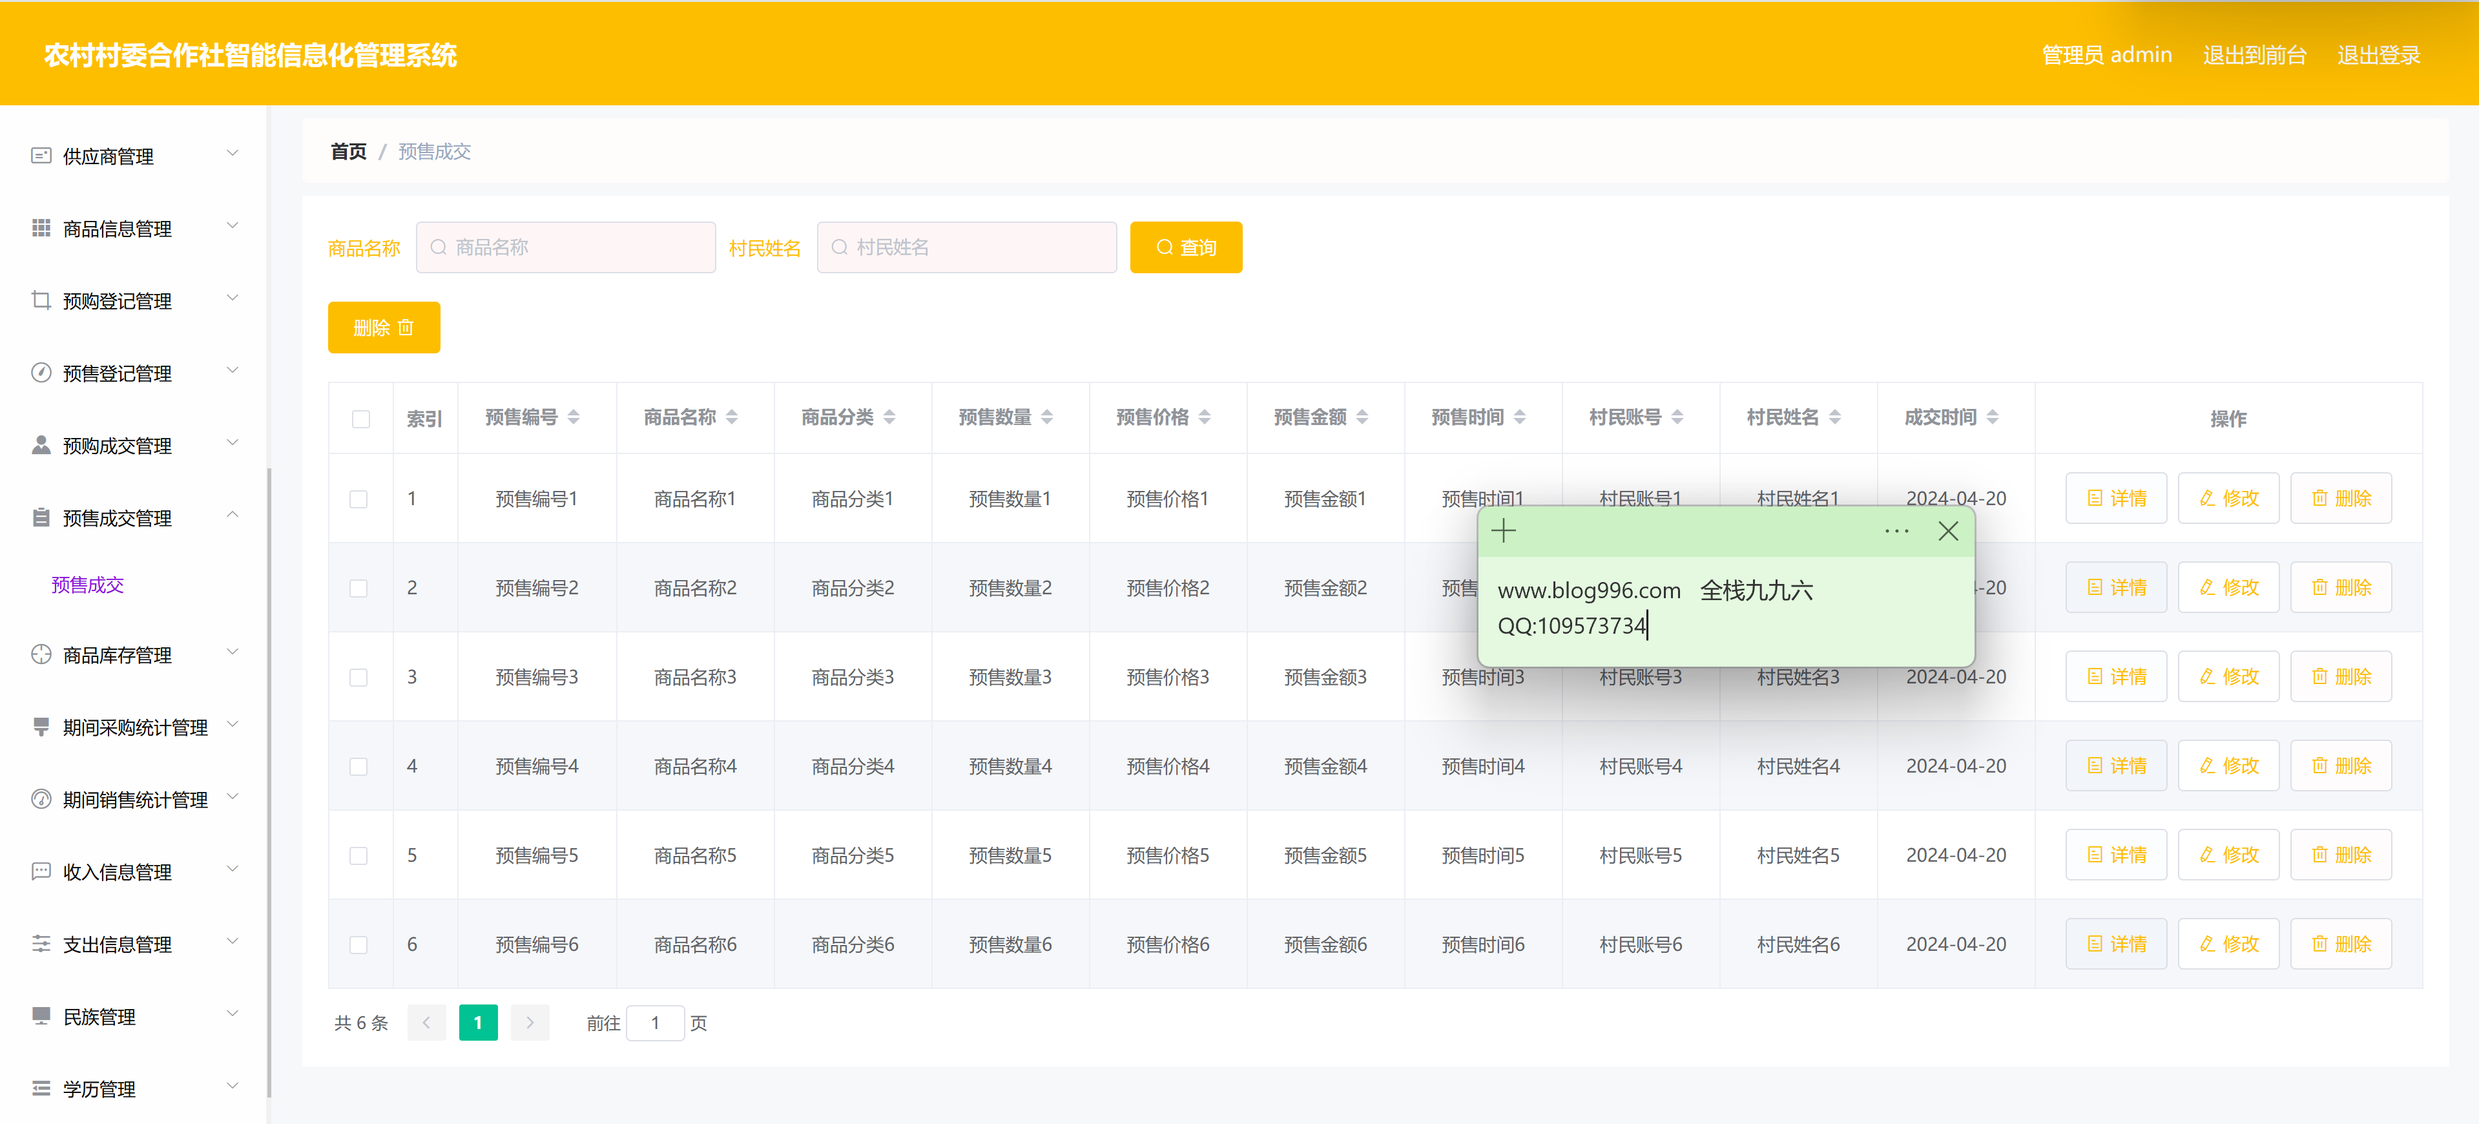Click the grid icon beside 商品信息管理
This screenshot has height=1124, width=2479.
(41, 228)
